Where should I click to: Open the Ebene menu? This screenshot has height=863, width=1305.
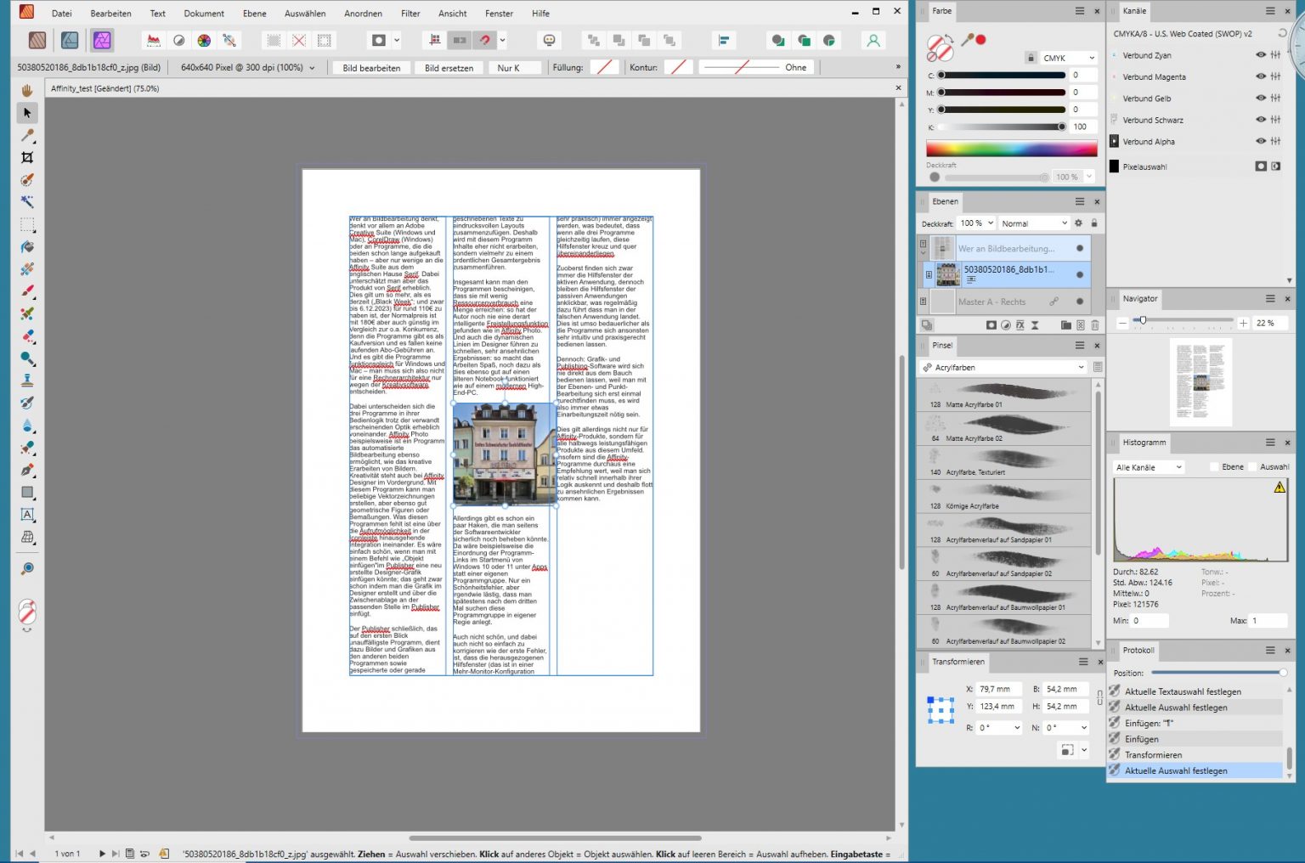click(254, 14)
